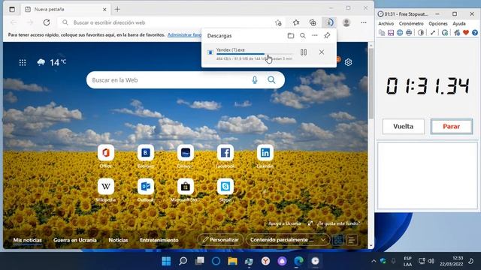Reload the page in Edge

[47, 22]
